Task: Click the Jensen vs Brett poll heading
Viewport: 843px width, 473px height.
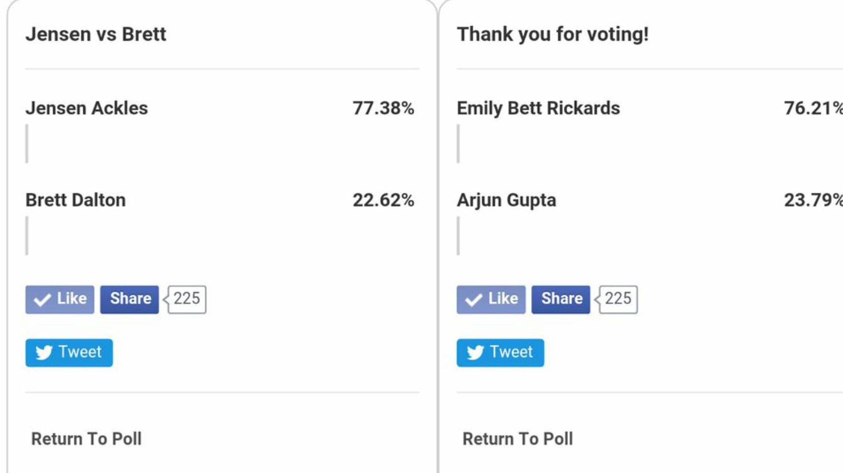Action: coord(96,34)
